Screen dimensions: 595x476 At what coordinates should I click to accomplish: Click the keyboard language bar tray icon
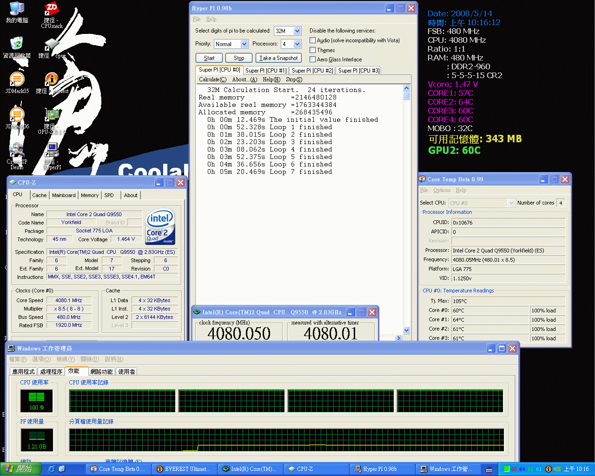point(489,469)
